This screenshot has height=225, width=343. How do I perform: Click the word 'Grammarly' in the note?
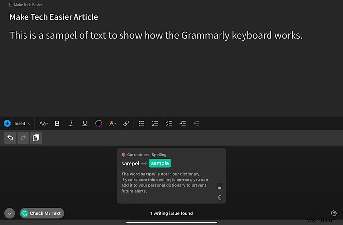pos(205,35)
